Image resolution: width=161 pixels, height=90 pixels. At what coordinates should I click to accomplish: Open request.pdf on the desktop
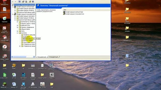(5, 38)
